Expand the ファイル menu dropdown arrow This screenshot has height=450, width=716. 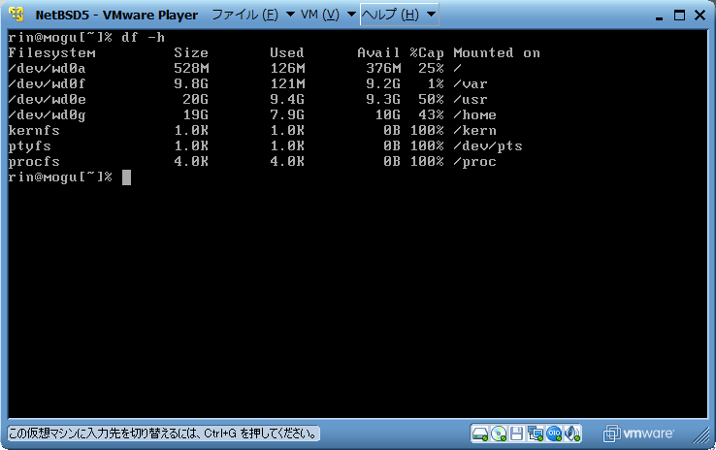(290, 15)
